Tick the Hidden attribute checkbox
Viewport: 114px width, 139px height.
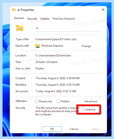[58, 101]
